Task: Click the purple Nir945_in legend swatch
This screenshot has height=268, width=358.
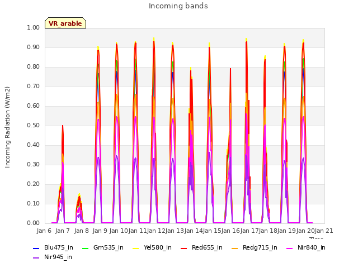Action: (36, 258)
